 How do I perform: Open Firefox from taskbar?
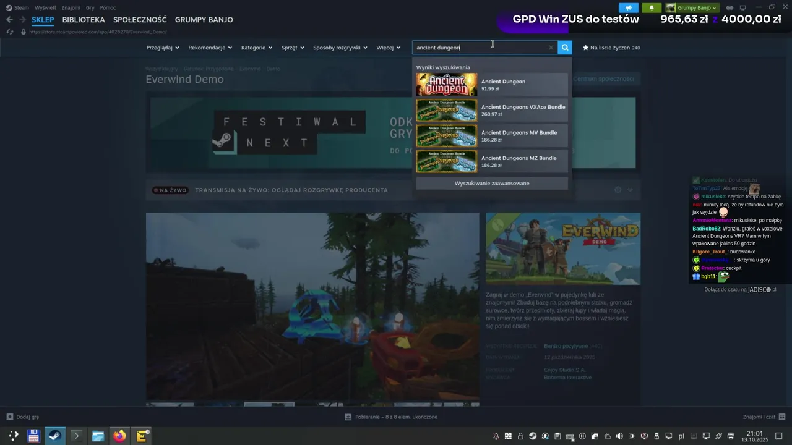(119, 436)
